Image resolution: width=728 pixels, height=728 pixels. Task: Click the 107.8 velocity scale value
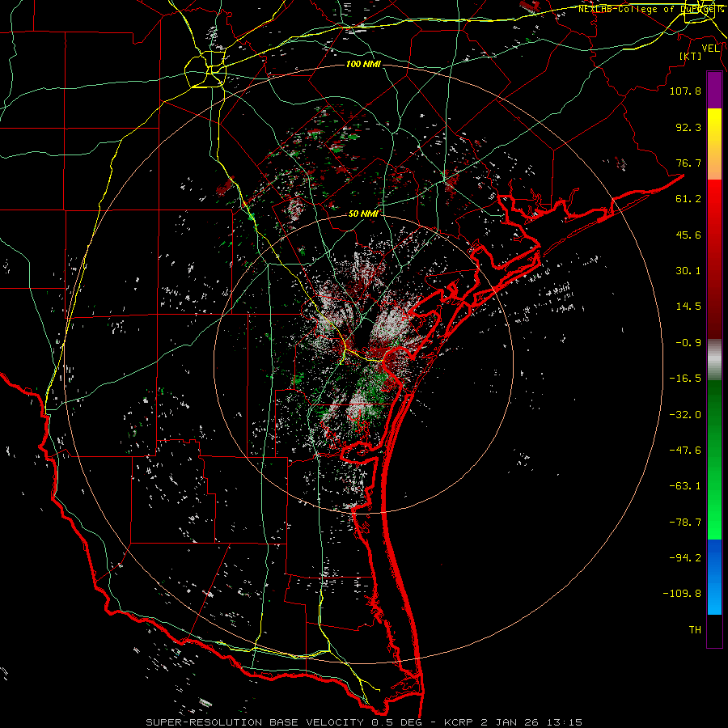point(685,91)
